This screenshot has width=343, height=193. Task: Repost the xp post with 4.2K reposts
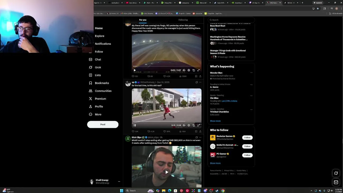151,131
